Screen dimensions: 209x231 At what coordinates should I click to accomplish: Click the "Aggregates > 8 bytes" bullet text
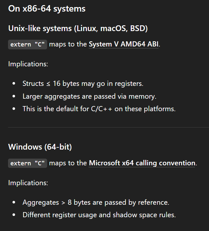(x=96, y=202)
